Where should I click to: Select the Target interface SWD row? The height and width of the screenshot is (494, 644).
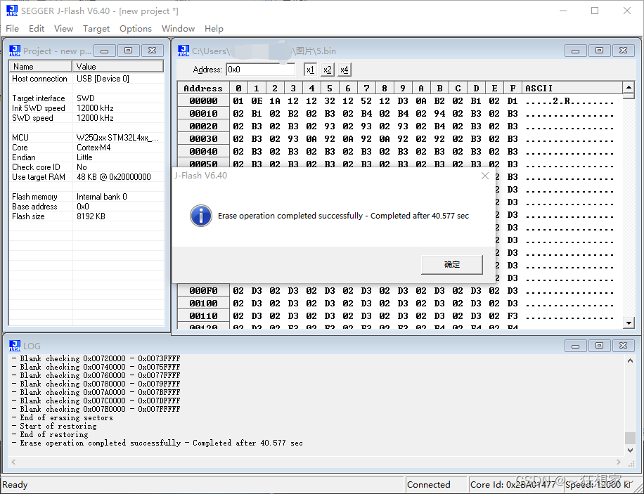86,98
